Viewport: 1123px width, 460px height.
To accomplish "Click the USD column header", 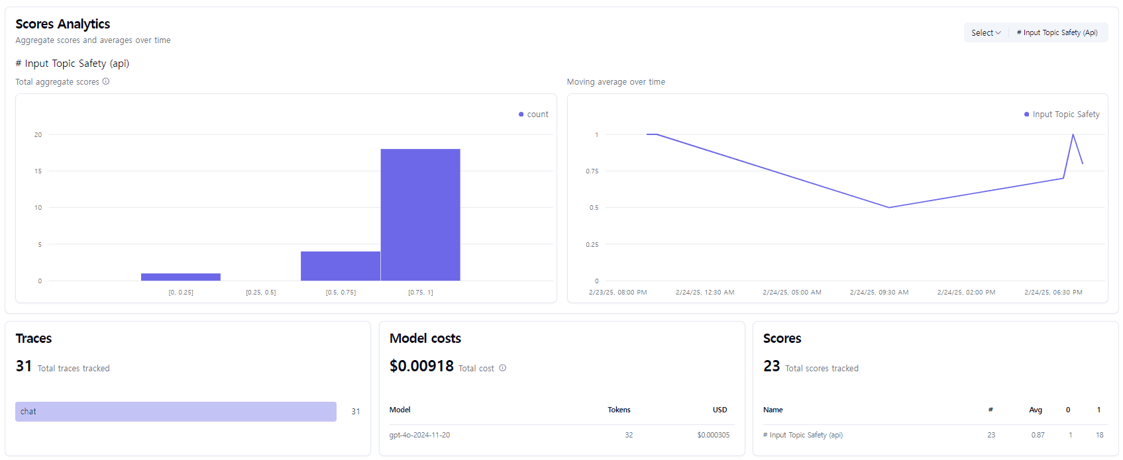I will (x=720, y=410).
